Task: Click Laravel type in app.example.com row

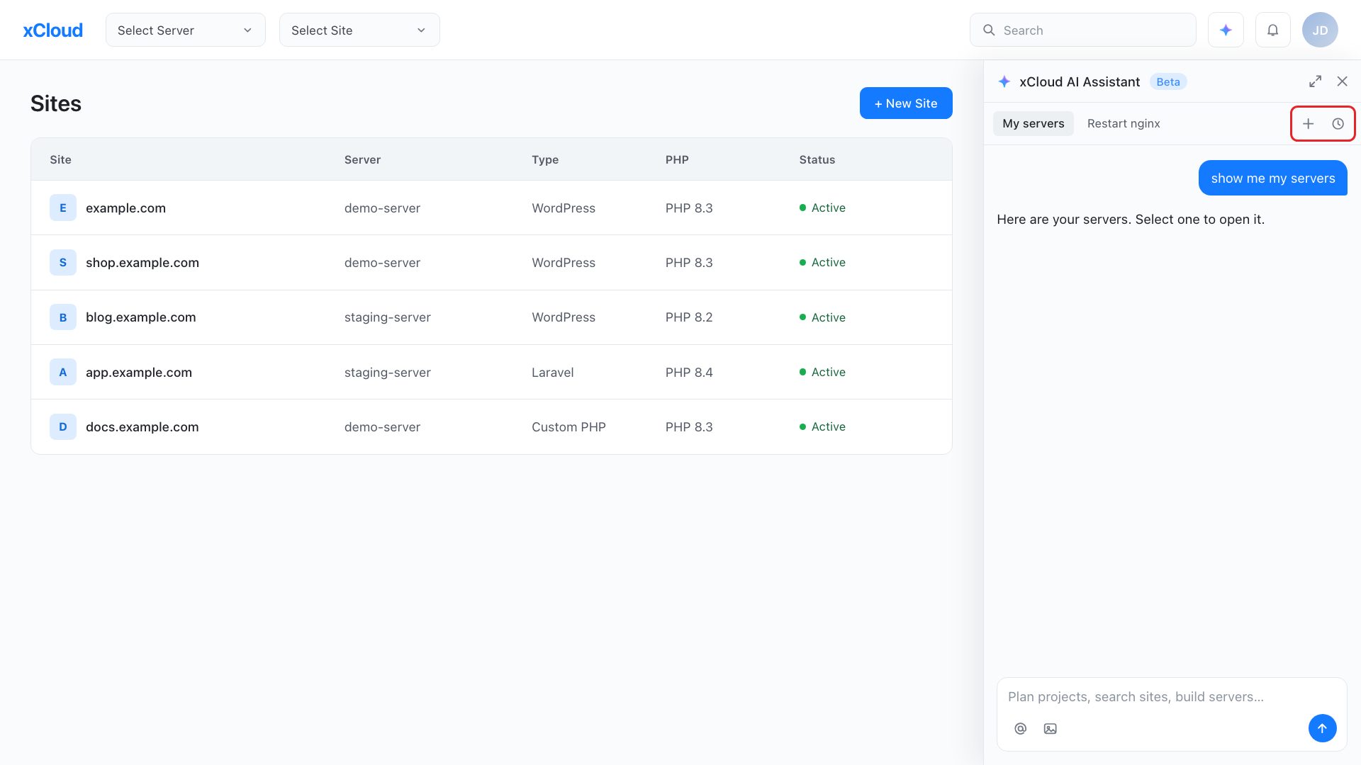Action: (553, 373)
